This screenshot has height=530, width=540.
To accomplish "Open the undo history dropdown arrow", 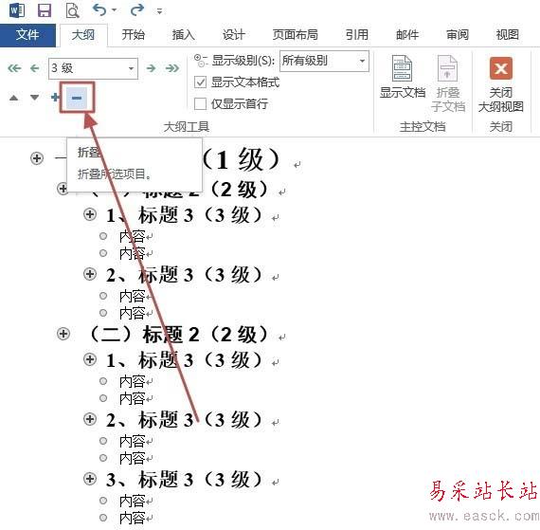I will pos(114,10).
